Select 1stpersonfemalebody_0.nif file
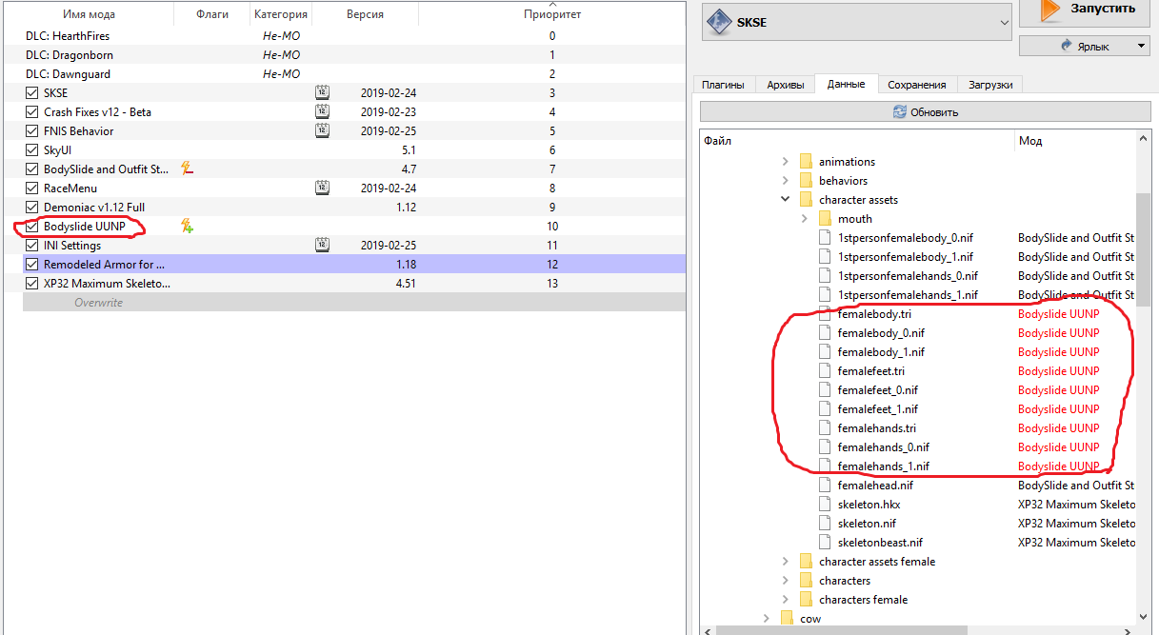The width and height of the screenshot is (1159, 635). tap(906, 237)
